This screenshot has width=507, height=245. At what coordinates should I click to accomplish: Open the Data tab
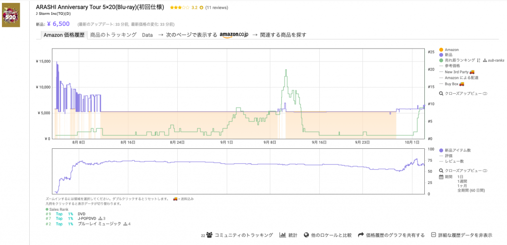point(147,35)
